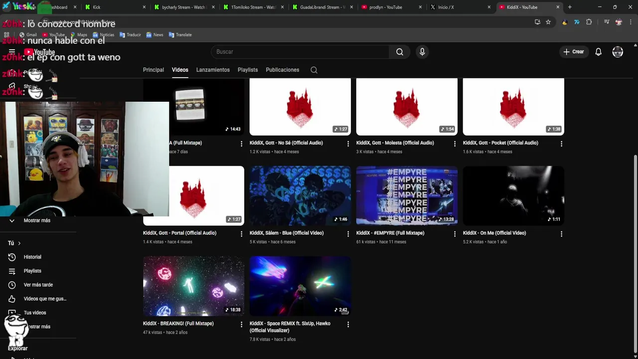Switch to the Kick browser tab

[114, 7]
